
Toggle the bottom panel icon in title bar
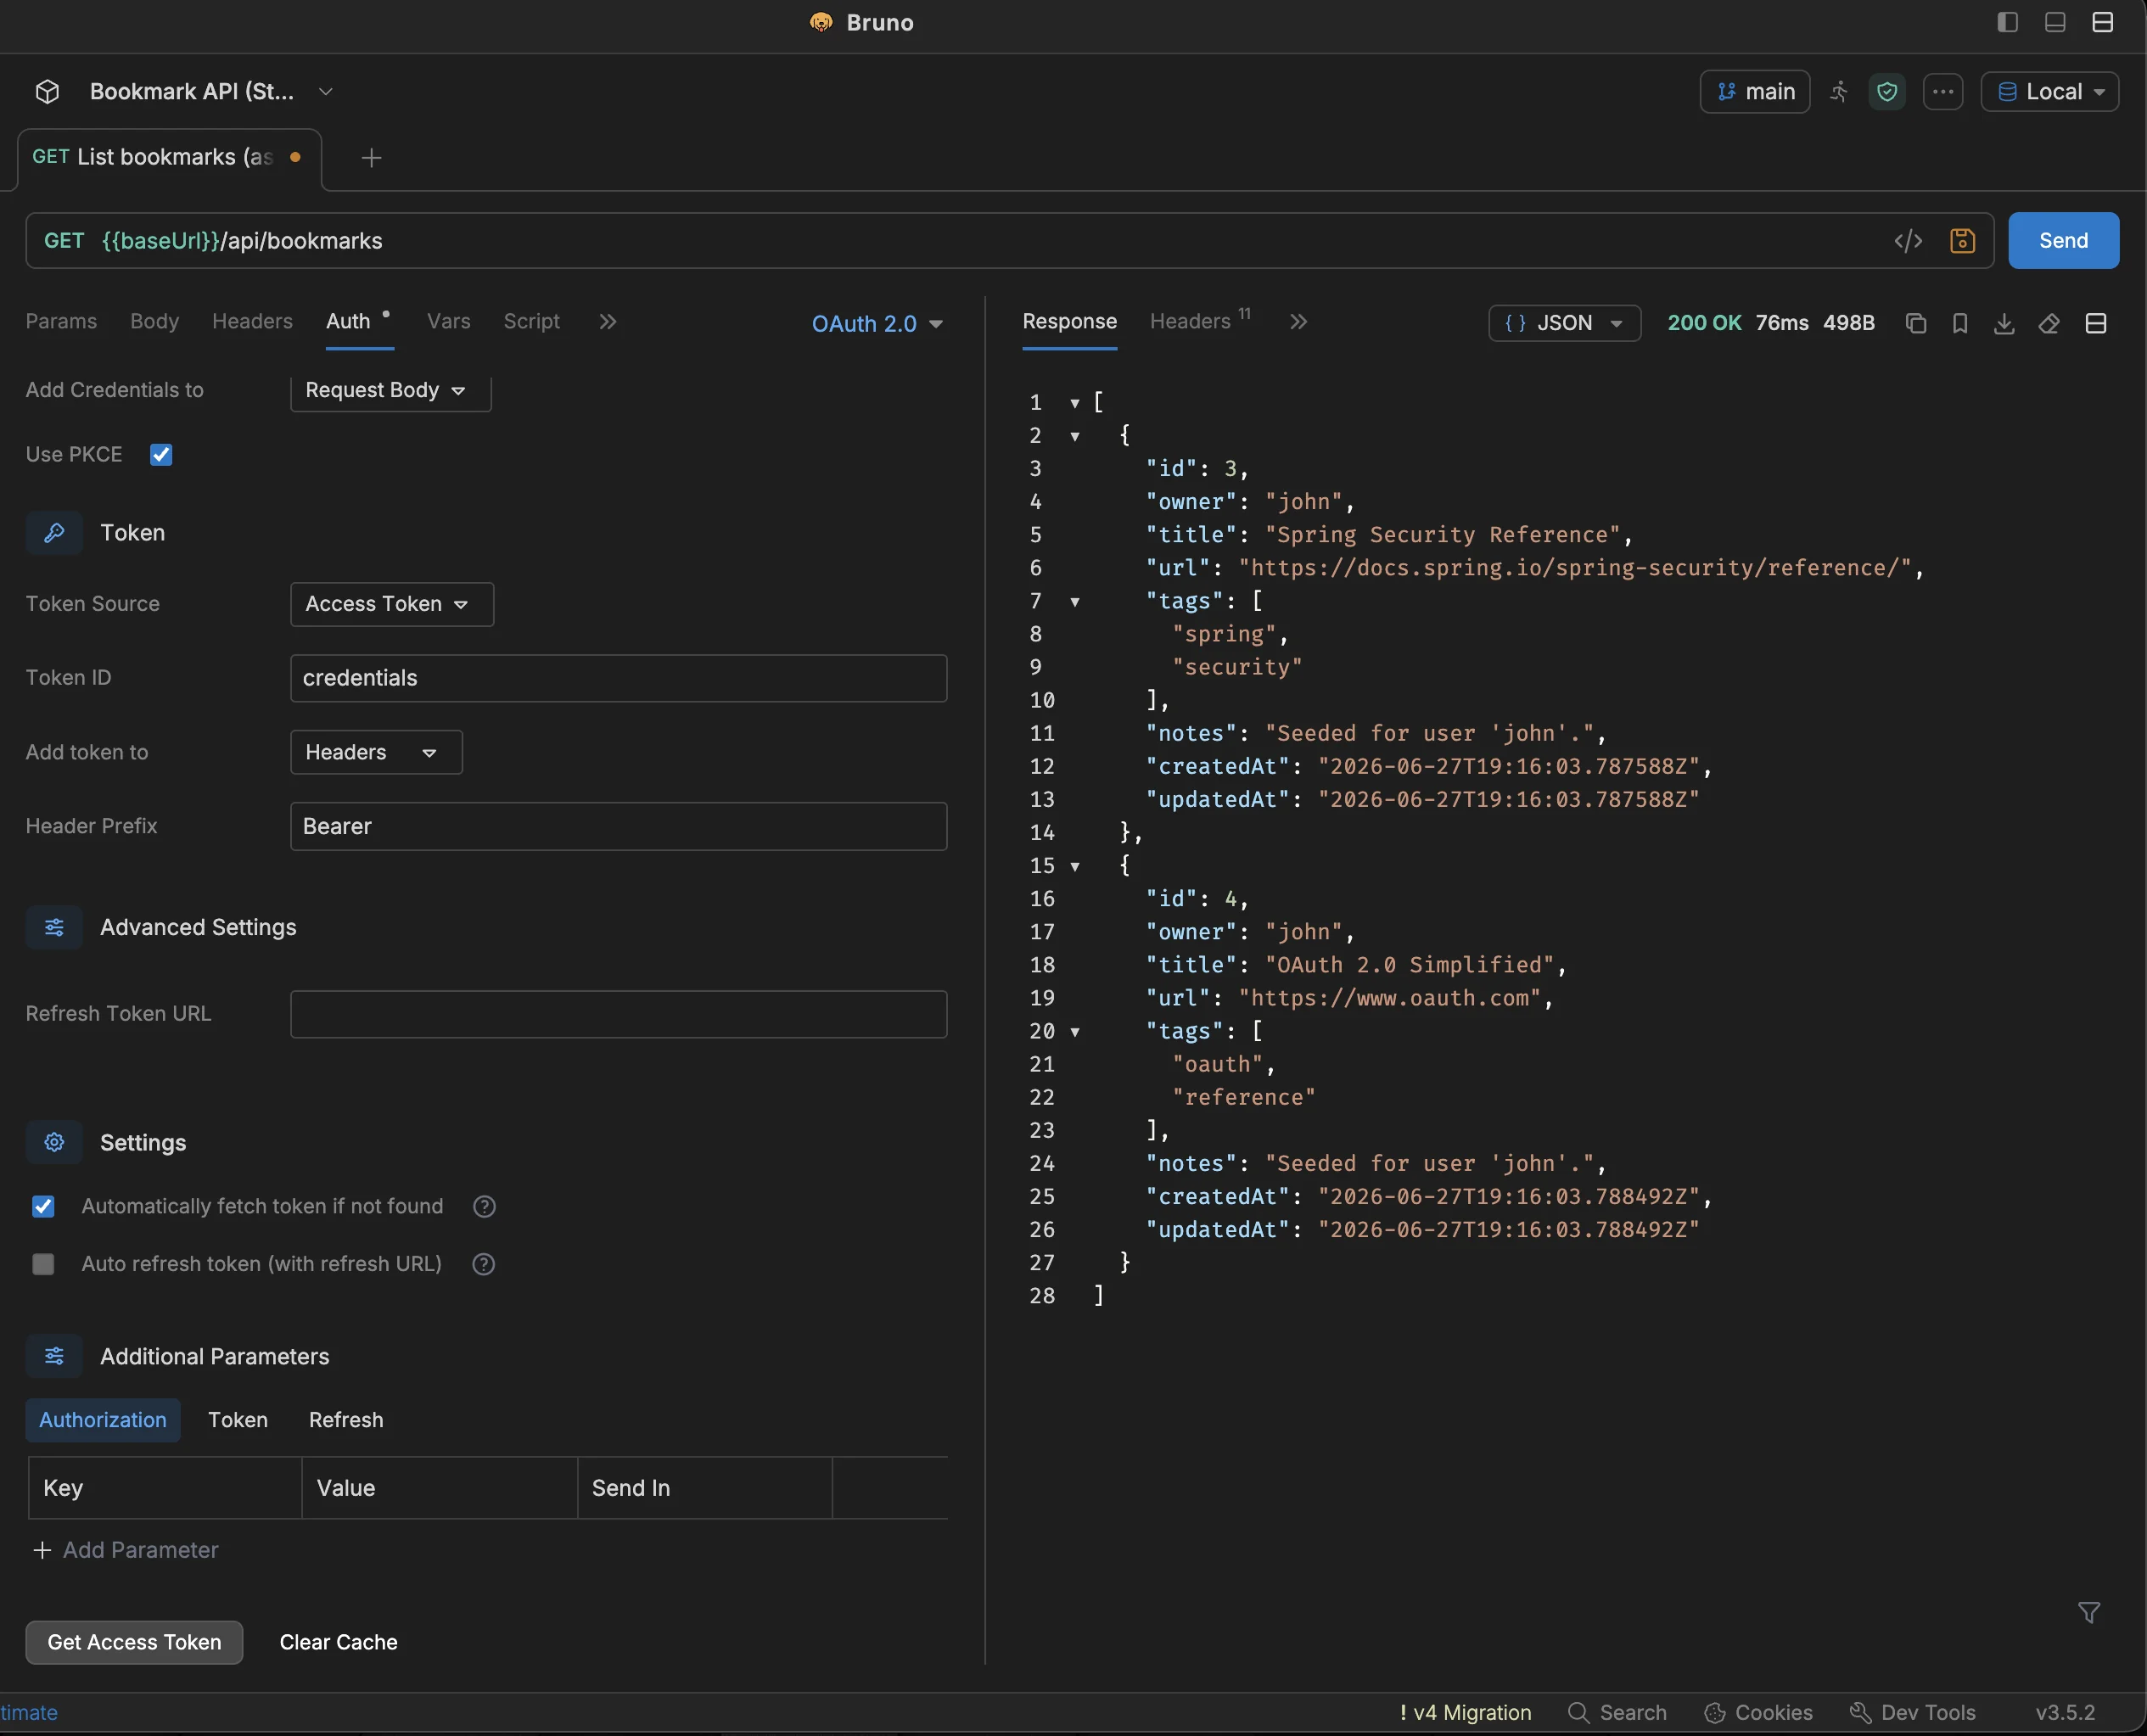point(2054,22)
